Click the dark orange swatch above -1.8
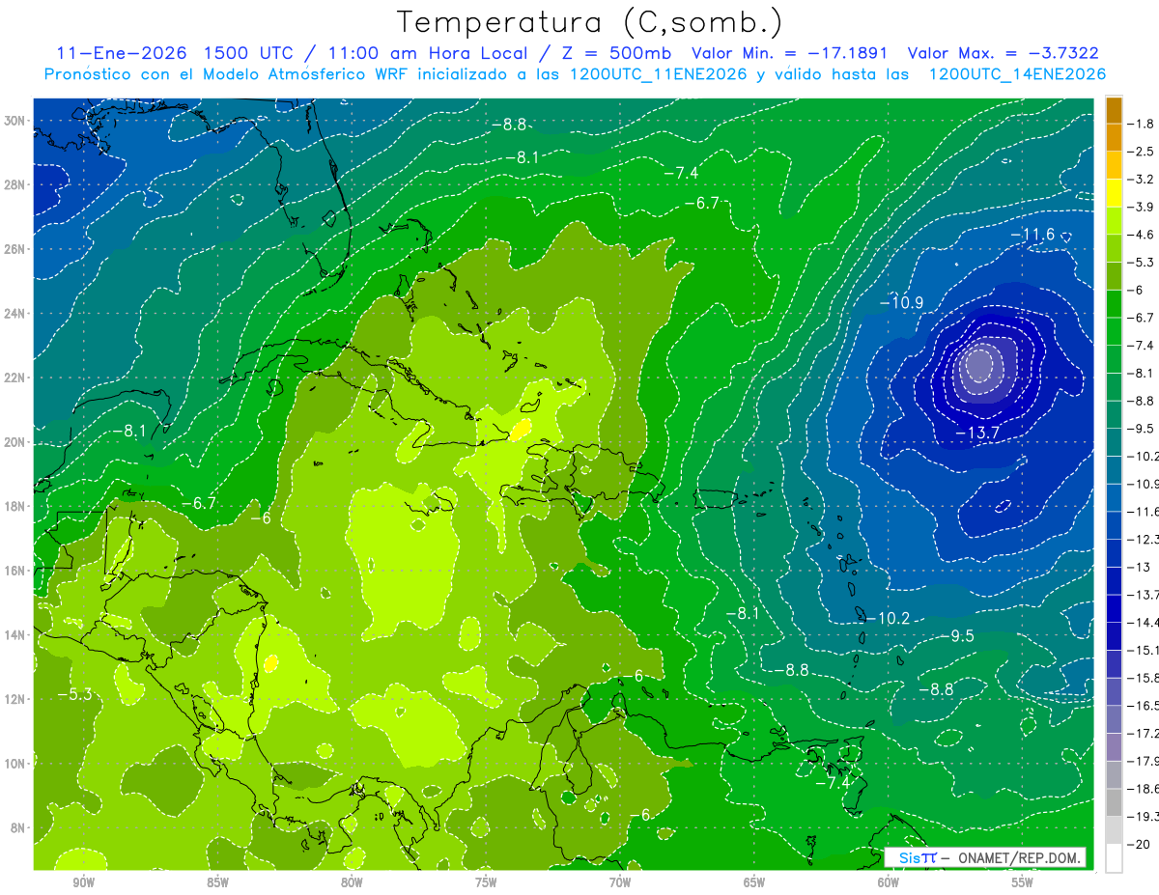 [x=1114, y=110]
